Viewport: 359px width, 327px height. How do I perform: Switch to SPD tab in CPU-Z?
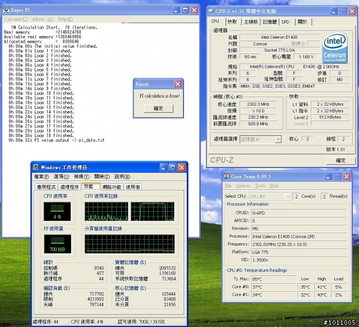tap(286, 22)
